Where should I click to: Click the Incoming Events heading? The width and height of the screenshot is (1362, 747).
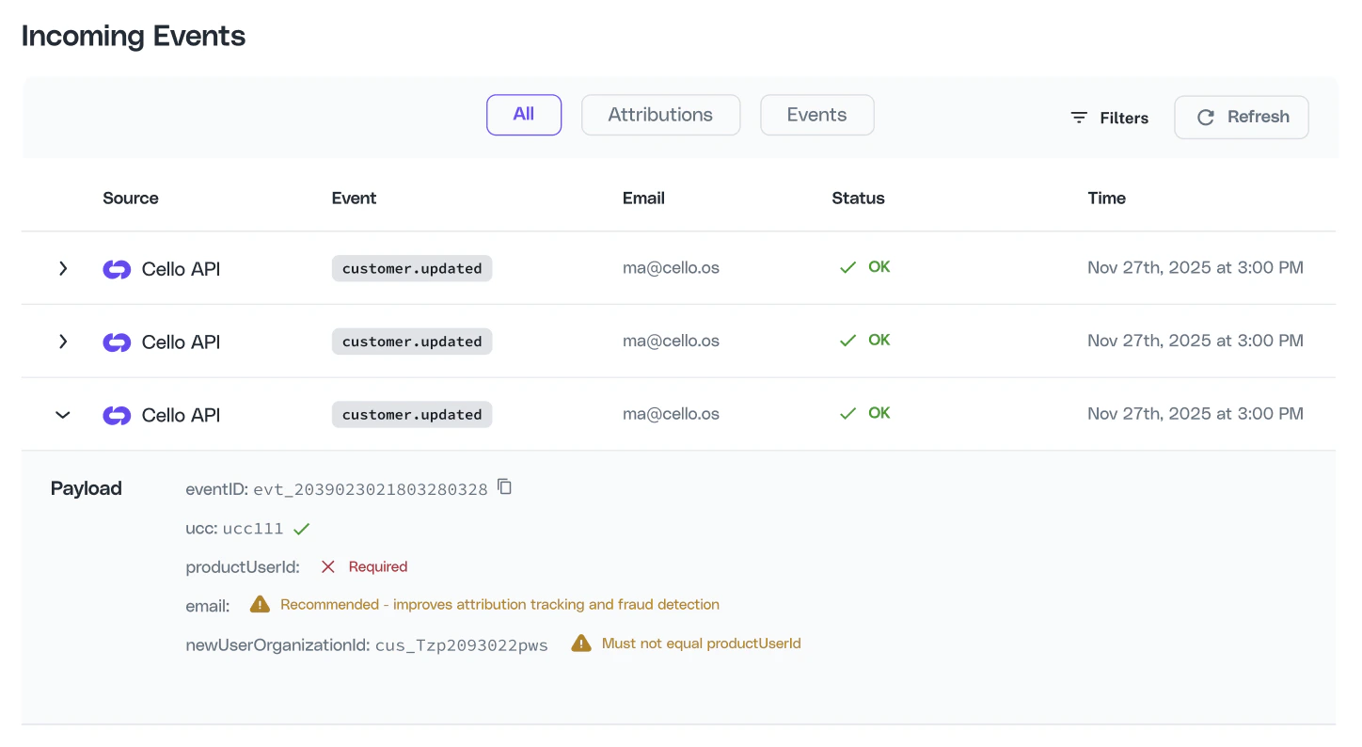pos(134,36)
